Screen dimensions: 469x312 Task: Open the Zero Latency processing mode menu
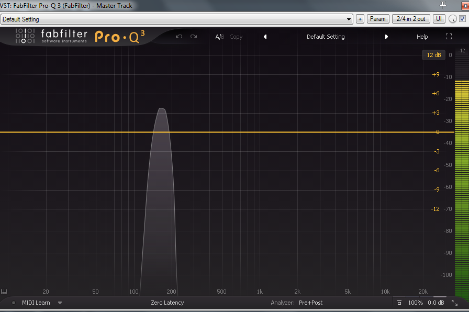click(x=167, y=303)
